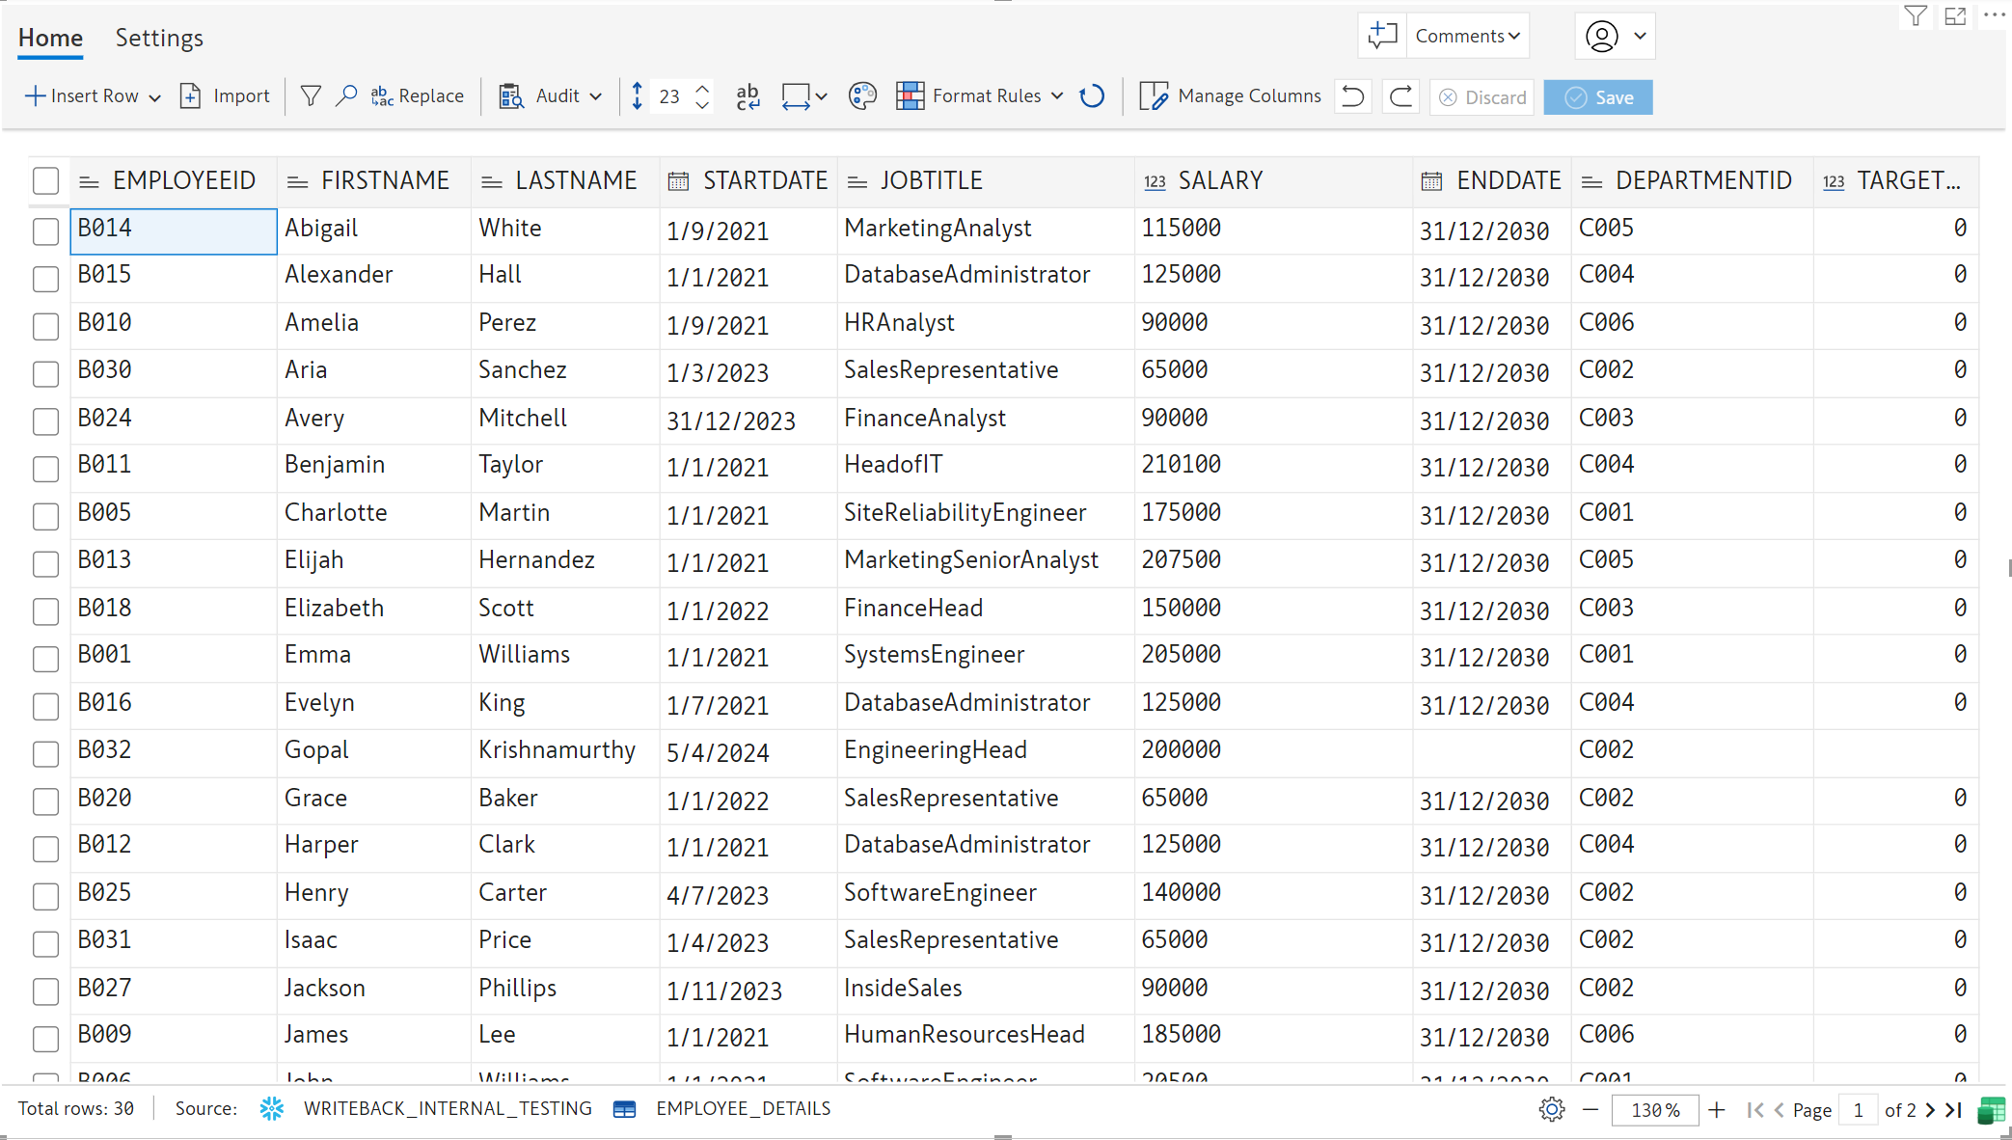
Task: Click the zoom in plus button
Action: tap(1716, 1109)
